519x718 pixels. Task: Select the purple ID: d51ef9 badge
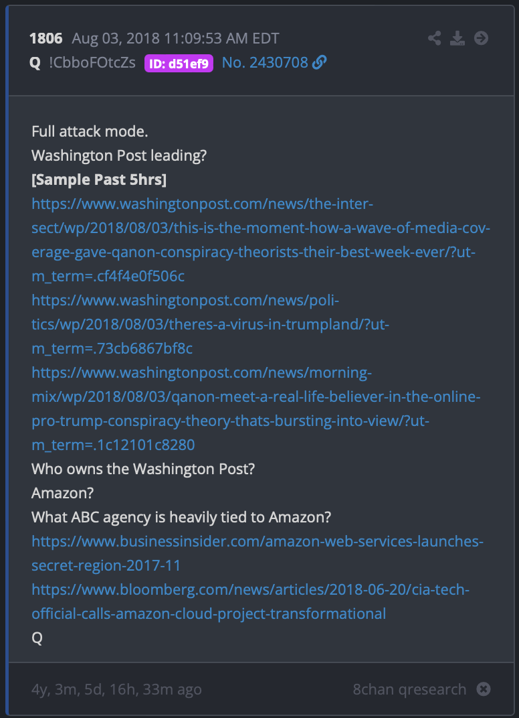click(x=179, y=64)
